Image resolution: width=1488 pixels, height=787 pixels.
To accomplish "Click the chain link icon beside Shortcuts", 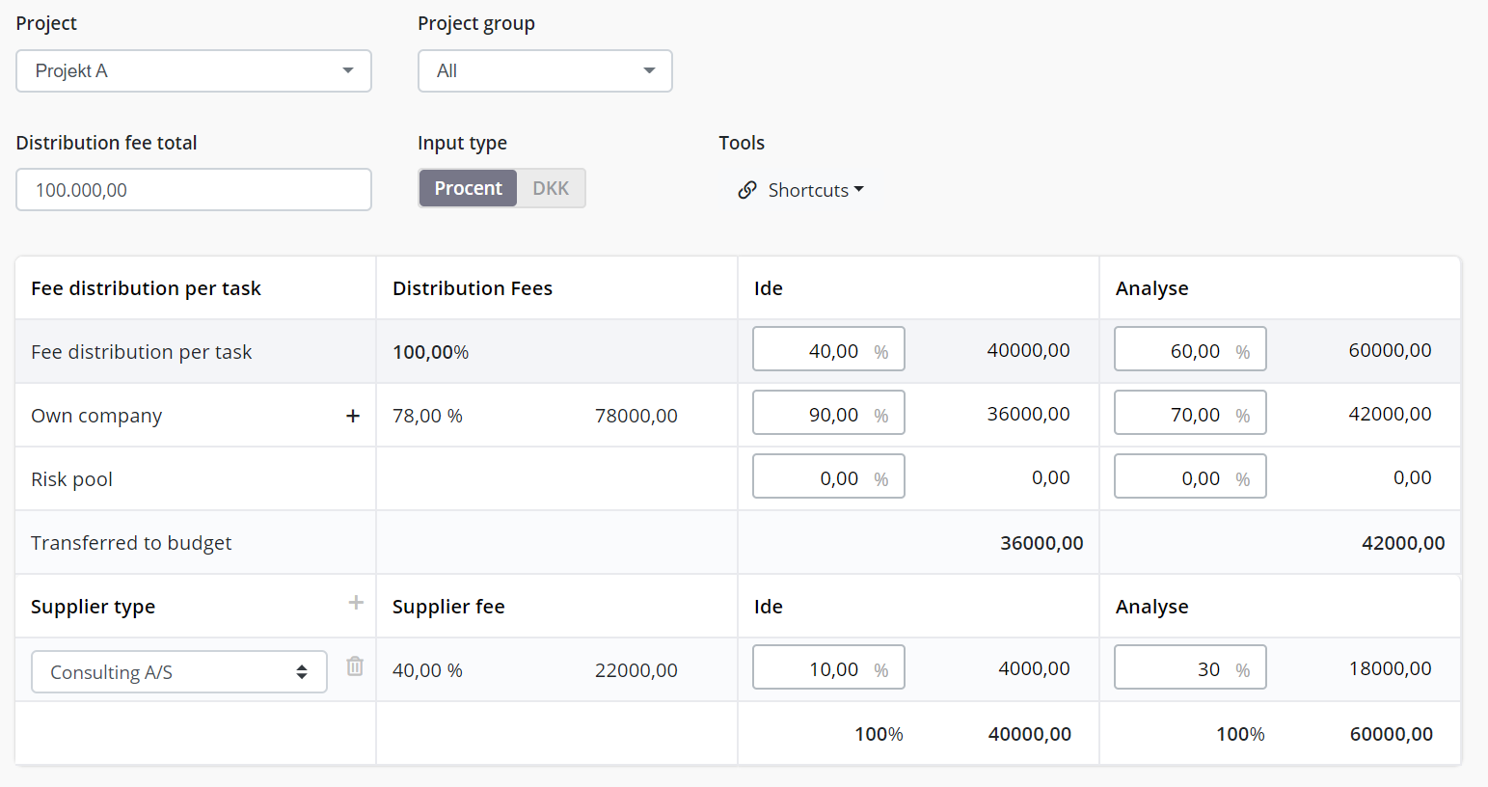I will 748,190.
